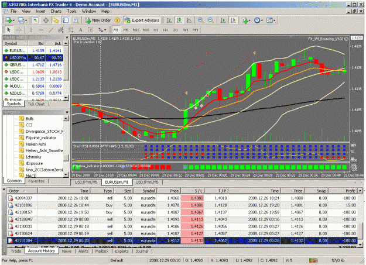Open the Insert menu

(40, 11)
